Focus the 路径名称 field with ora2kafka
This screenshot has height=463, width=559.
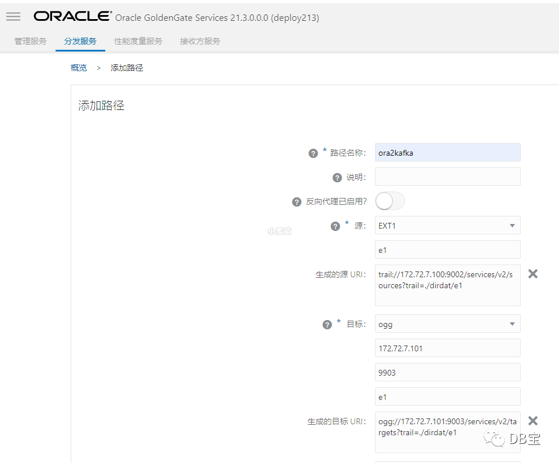click(447, 153)
